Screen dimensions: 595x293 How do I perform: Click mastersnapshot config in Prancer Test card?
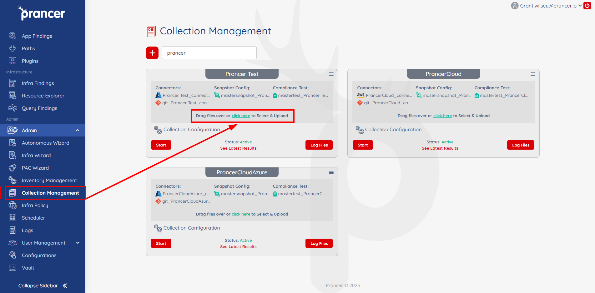point(242,95)
